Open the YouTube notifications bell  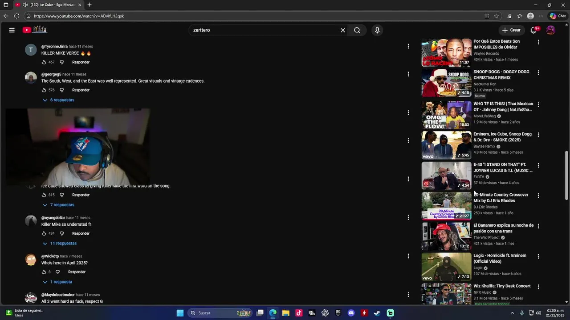pos(534,30)
